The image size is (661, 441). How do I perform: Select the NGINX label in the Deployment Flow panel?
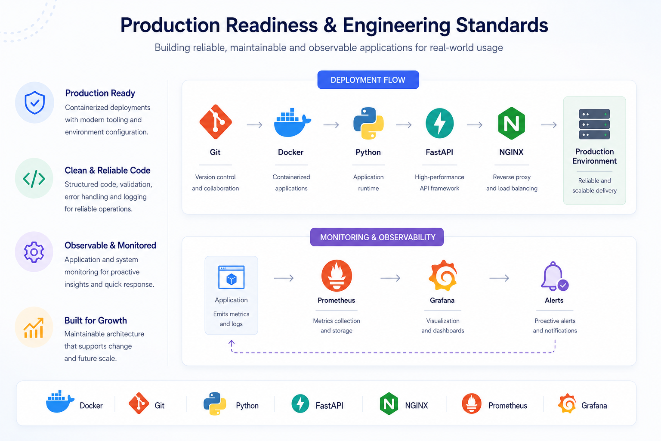511,152
